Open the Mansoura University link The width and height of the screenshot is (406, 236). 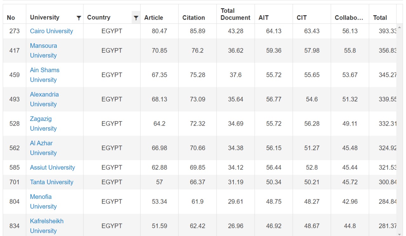(43, 50)
